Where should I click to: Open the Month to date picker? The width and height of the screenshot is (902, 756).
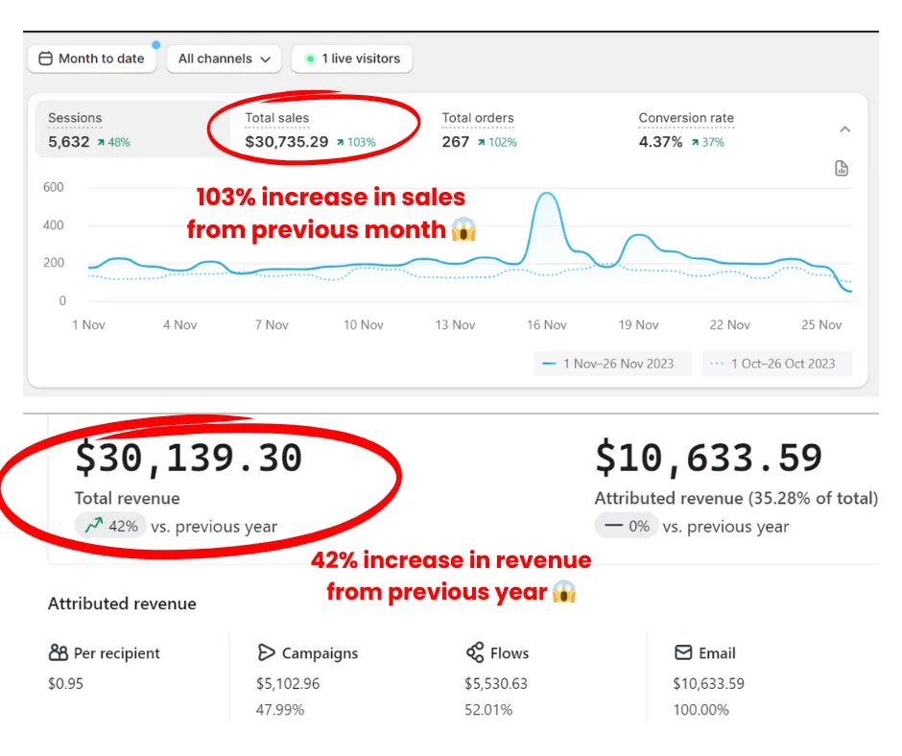(x=90, y=59)
